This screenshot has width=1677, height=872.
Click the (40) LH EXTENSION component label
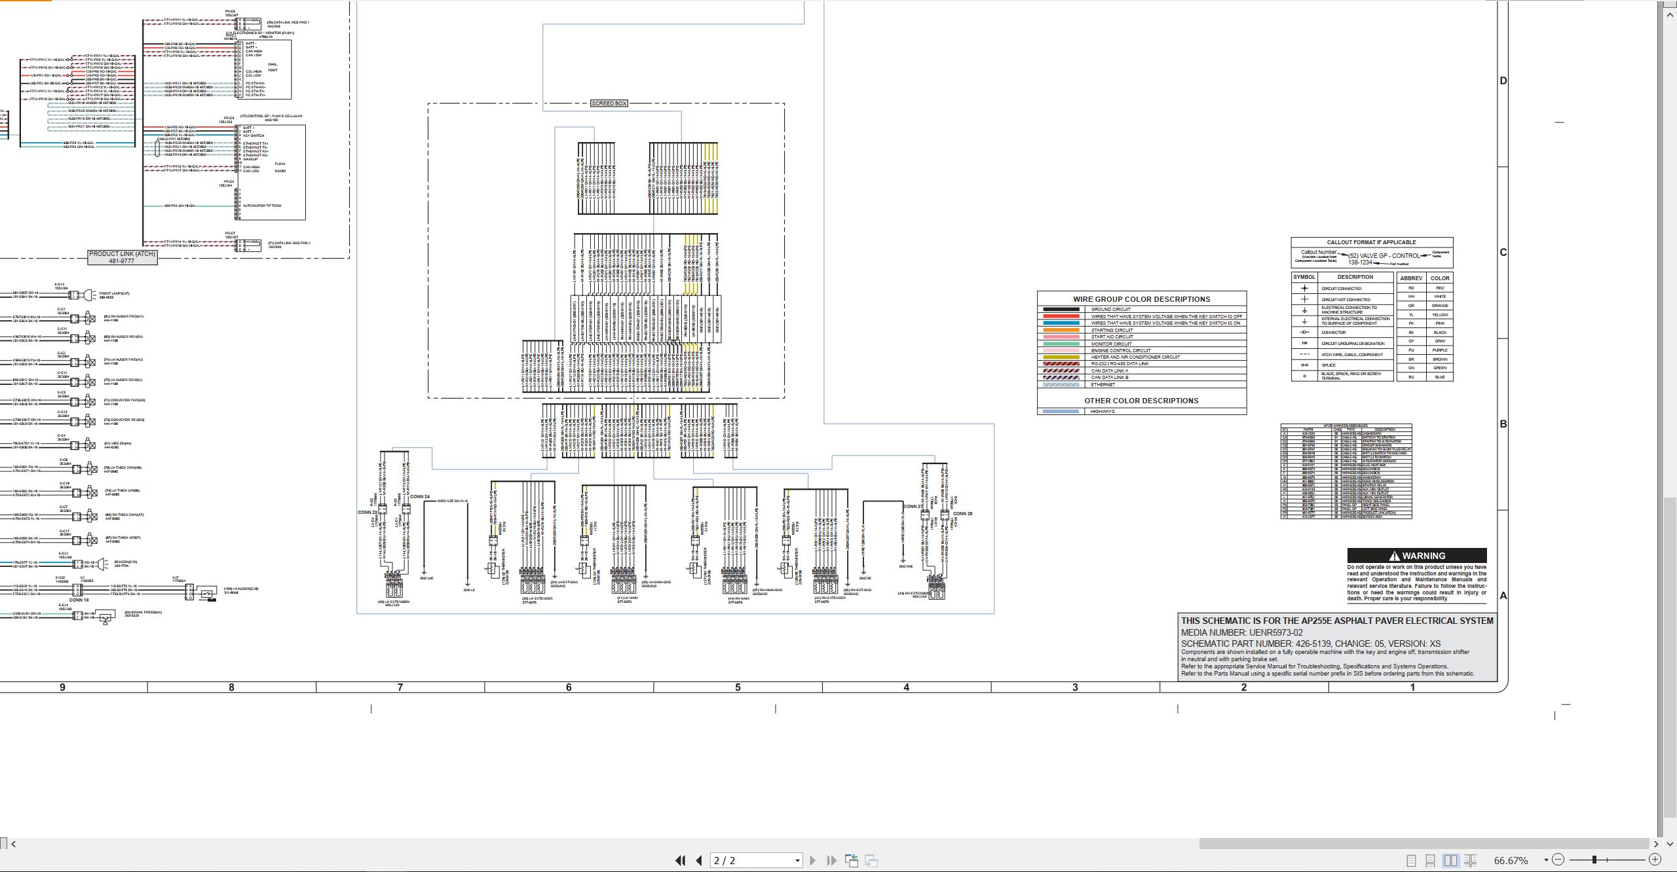point(393,602)
